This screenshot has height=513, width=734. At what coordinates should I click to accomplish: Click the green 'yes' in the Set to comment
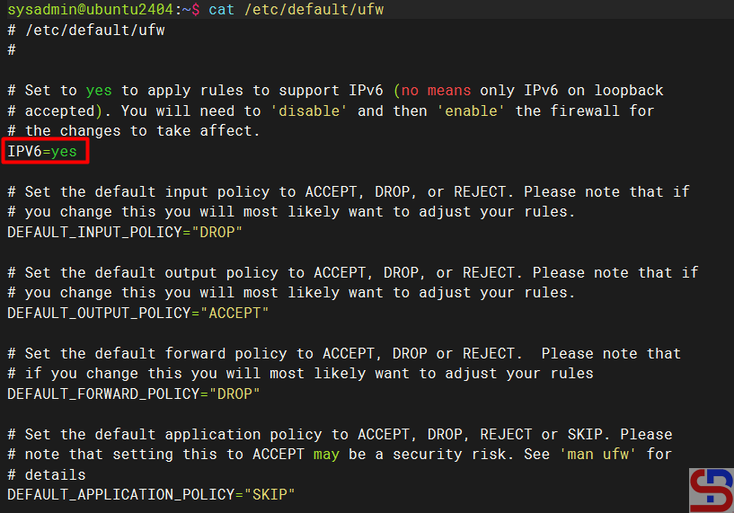pos(99,91)
